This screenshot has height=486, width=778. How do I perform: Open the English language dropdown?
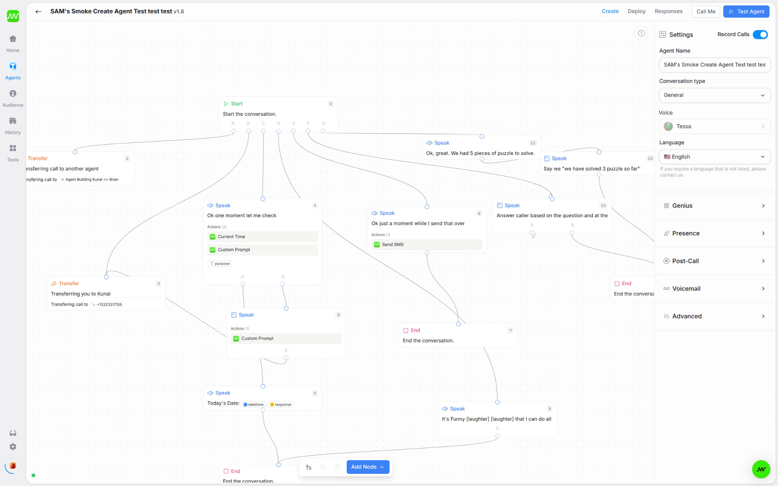pos(714,157)
